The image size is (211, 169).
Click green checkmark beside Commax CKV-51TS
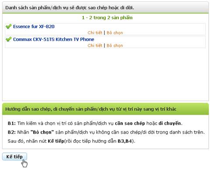(x=9, y=39)
